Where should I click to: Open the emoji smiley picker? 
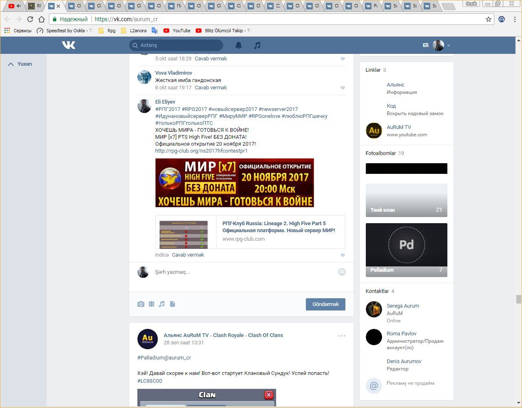(342, 272)
